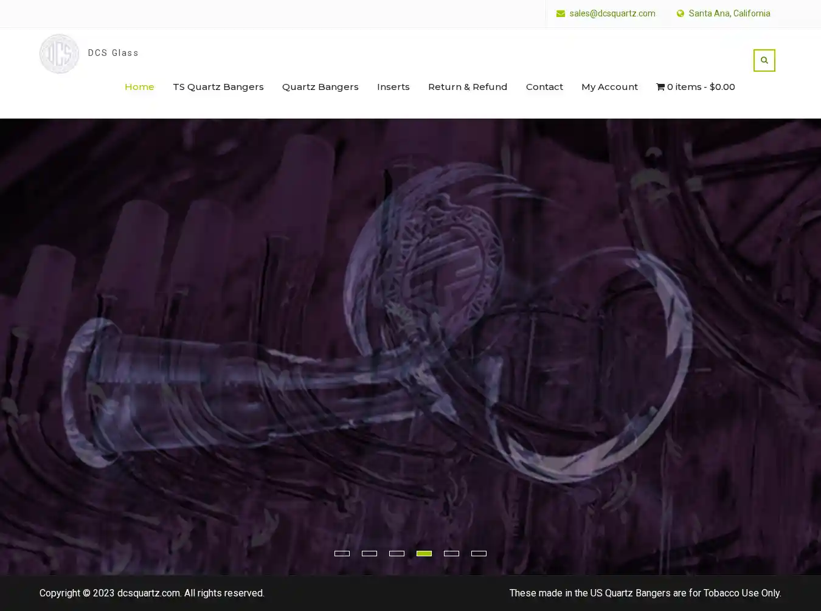Select the active fourth slide indicator

coord(424,553)
